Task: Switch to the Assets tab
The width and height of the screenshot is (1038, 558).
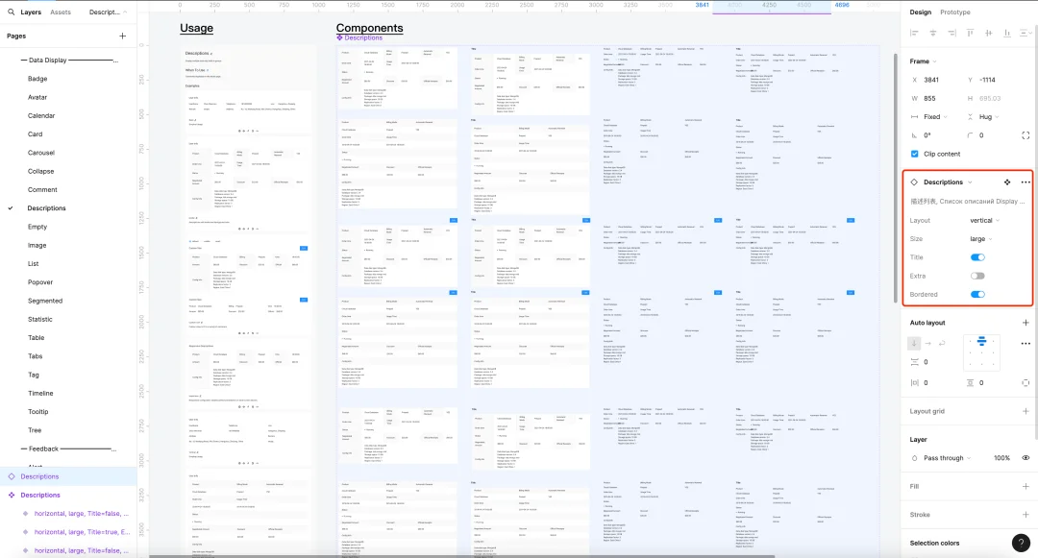Action: coord(61,12)
